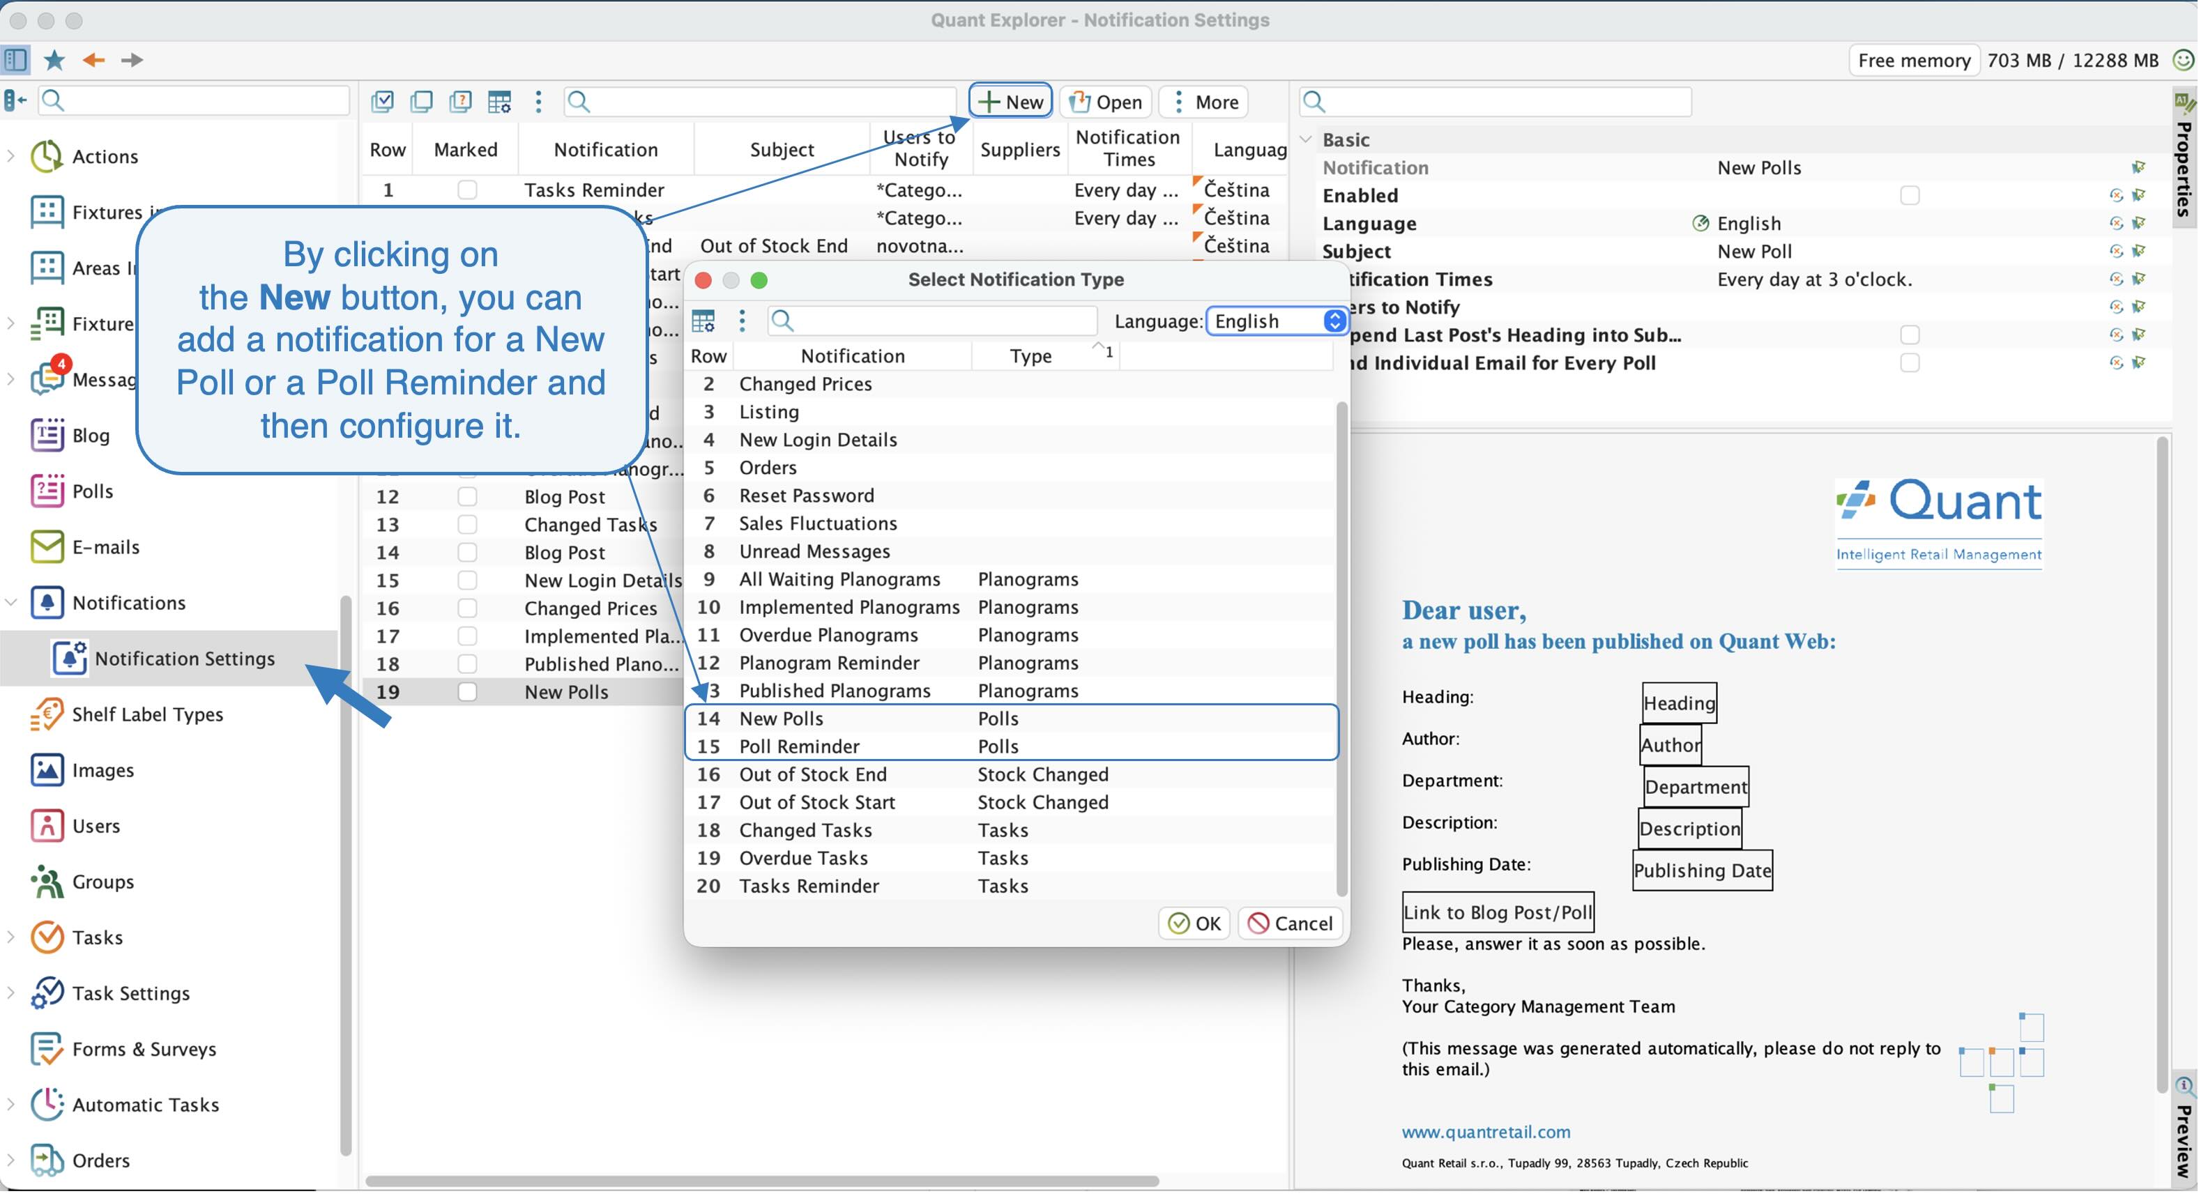The image size is (2199, 1196).
Task: Mark the Tasks Reminder row 1 checkbox
Action: [x=467, y=190]
